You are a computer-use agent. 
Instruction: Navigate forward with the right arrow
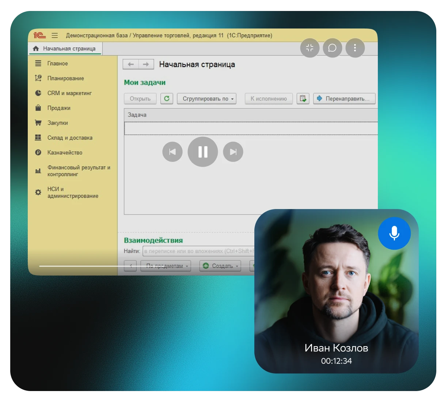click(146, 64)
